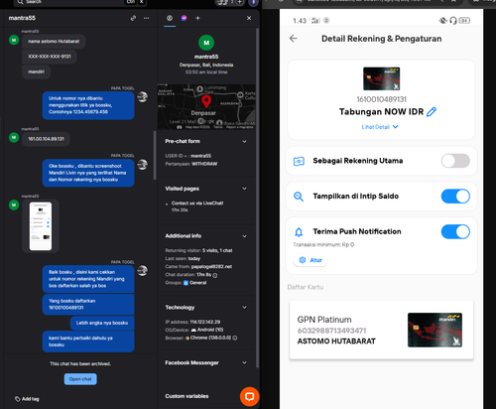Click Add tag below the archived chat
Viewport: 496px width, 409px height.
click(x=27, y=399)
